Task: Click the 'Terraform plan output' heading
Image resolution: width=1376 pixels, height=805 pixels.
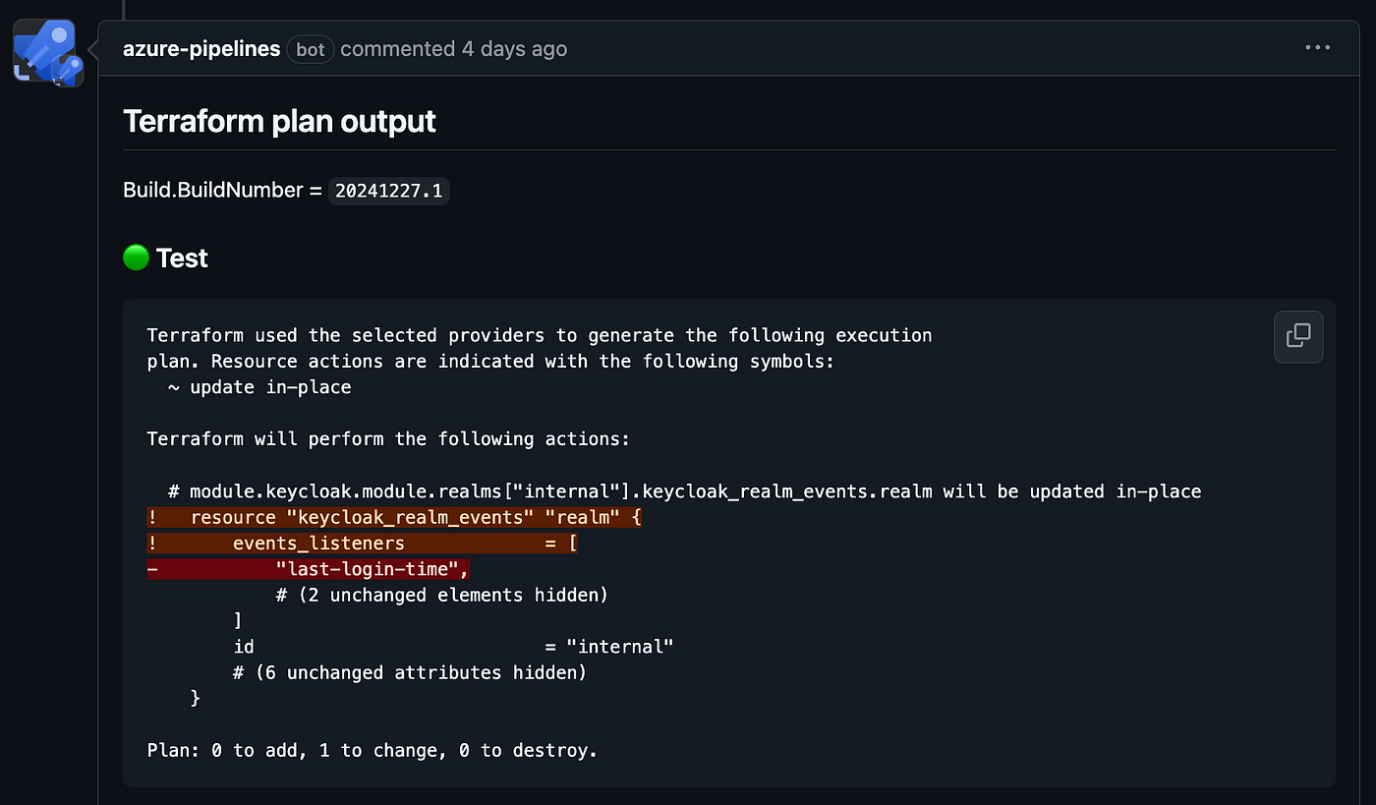Action: (279, 121)
